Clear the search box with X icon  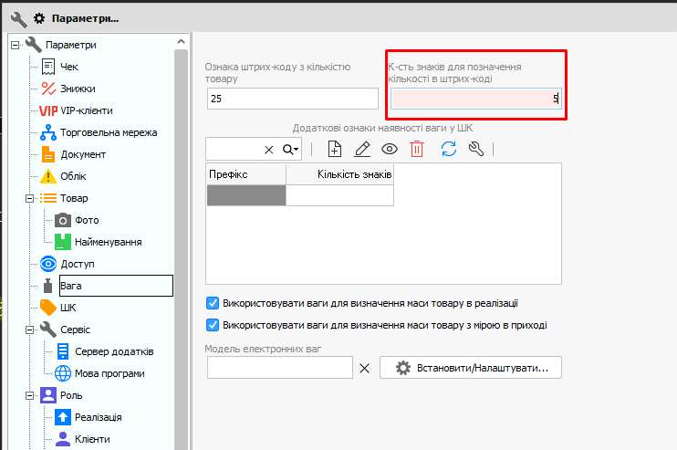269,150
